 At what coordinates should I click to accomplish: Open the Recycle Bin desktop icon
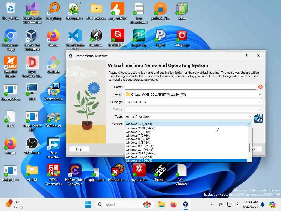11,11
